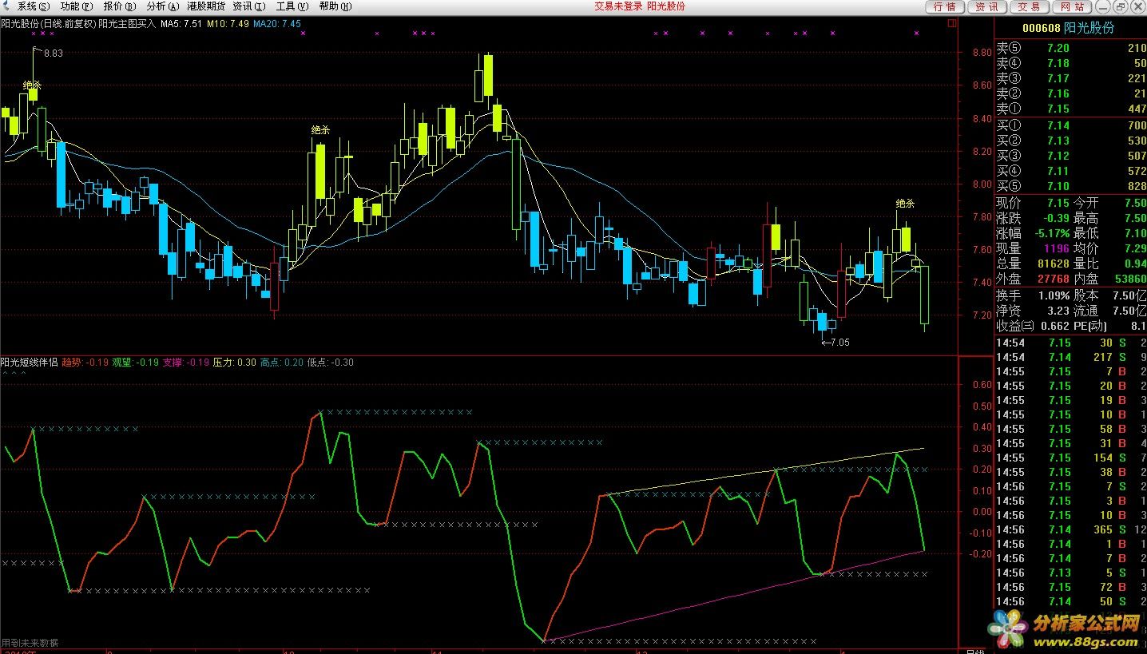Click the 涨幅 -5.17% value
This screenshot has width=1147, height=654.
1051,234
